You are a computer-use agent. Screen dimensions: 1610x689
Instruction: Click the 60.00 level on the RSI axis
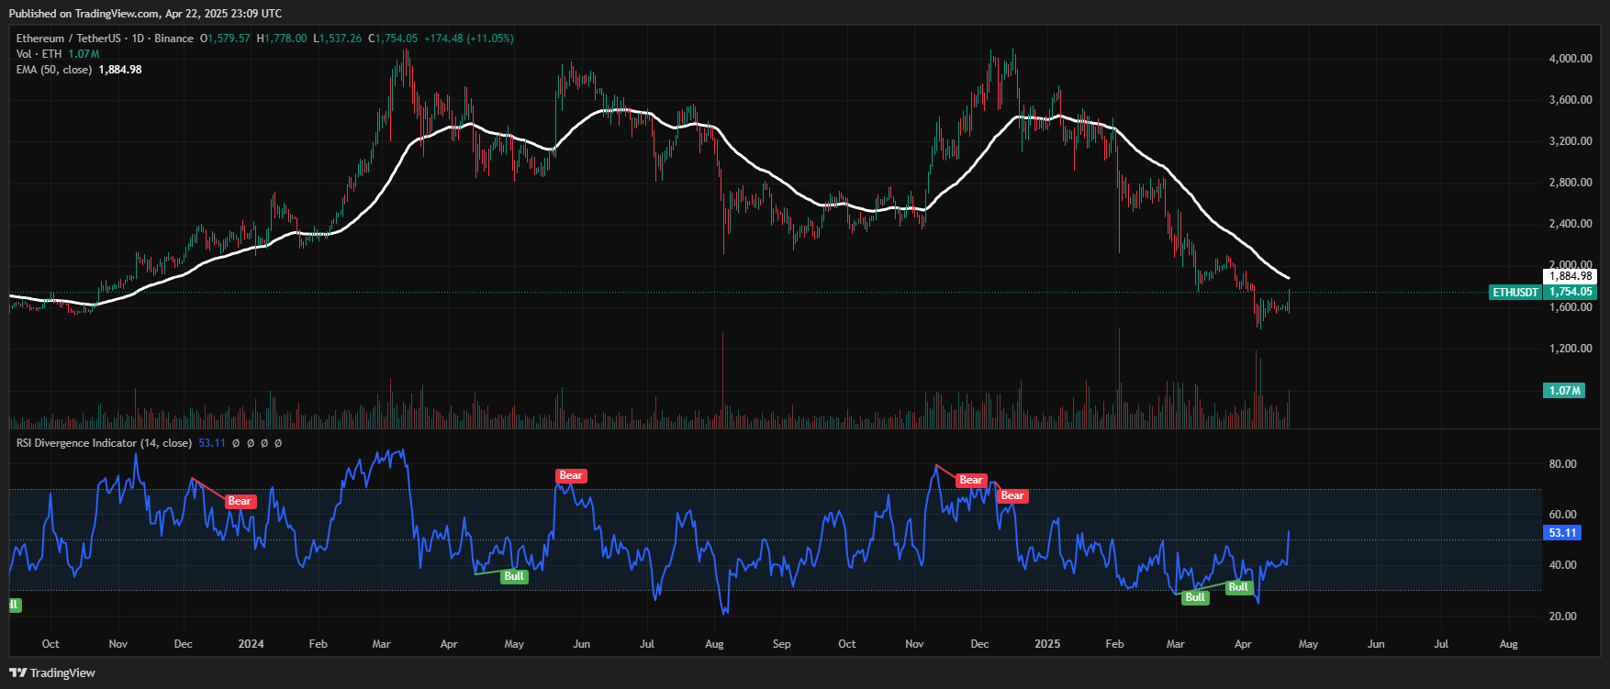click(1563, 515)
